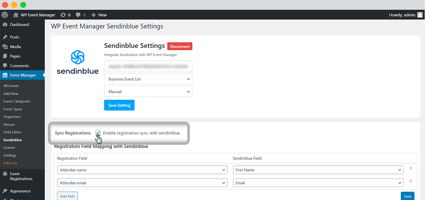This screenshot has width=425, height=200.
Task: Remove the Attendee email mapping row
Action: pyautogui.click(x=410, y=181)
